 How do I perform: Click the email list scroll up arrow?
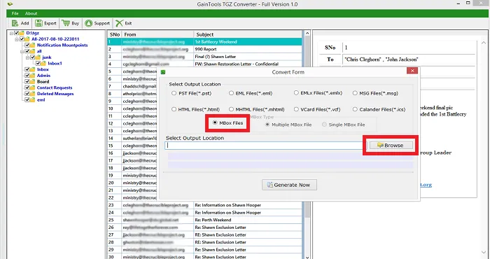click(x=307, y=34)
